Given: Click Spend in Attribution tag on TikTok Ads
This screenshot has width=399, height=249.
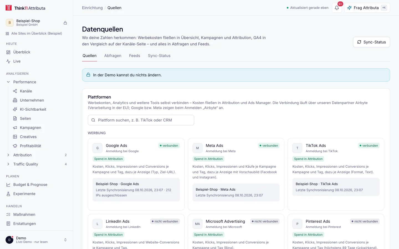Looking at the screenshot, I should pyautogui.click(x=308, y=159).
